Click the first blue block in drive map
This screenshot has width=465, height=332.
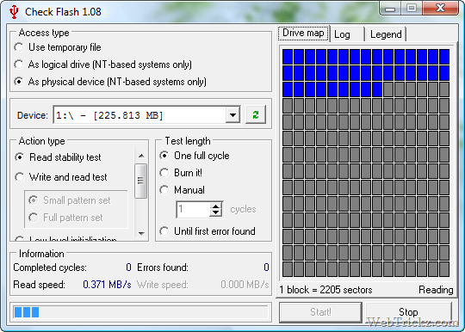(x=288, y=57)
